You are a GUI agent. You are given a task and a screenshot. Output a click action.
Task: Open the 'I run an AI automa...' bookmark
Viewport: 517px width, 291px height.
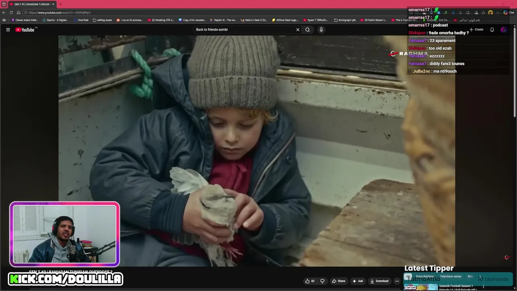point(130,20)
